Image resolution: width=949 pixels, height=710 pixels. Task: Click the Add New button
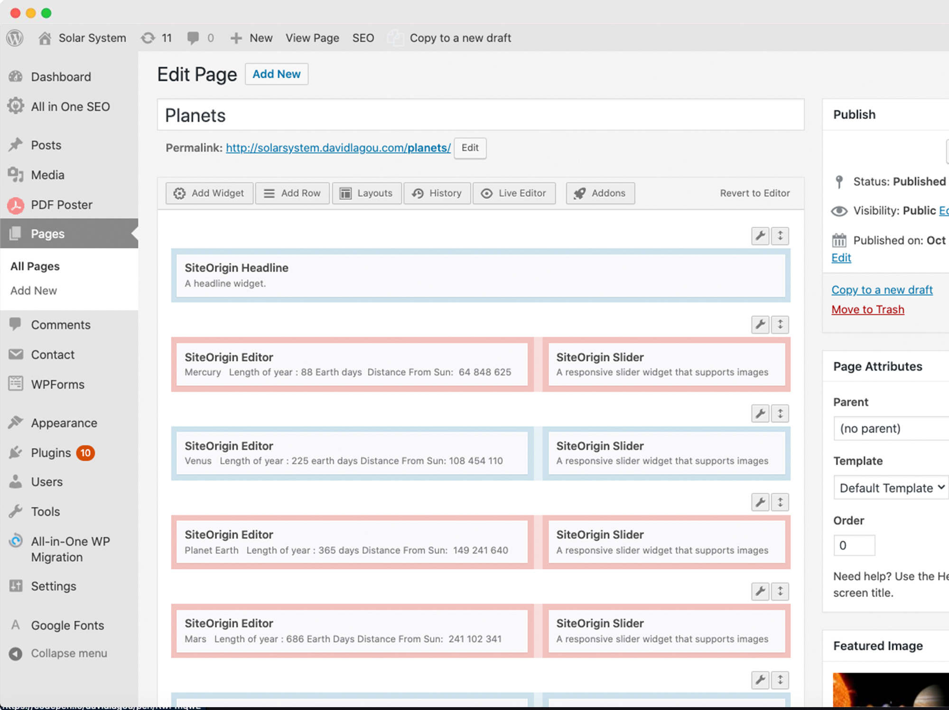(276, 74)
